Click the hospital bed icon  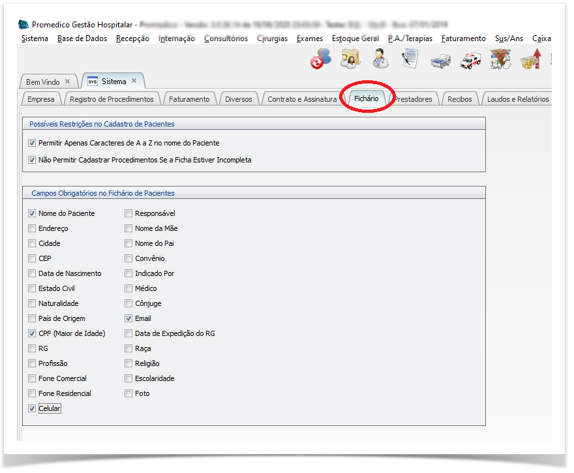tap(440, 61)
